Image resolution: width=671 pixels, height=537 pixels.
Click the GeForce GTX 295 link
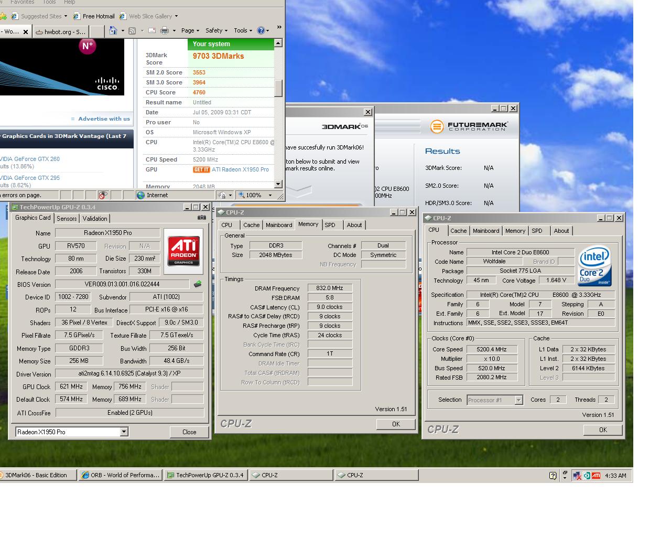30,178
